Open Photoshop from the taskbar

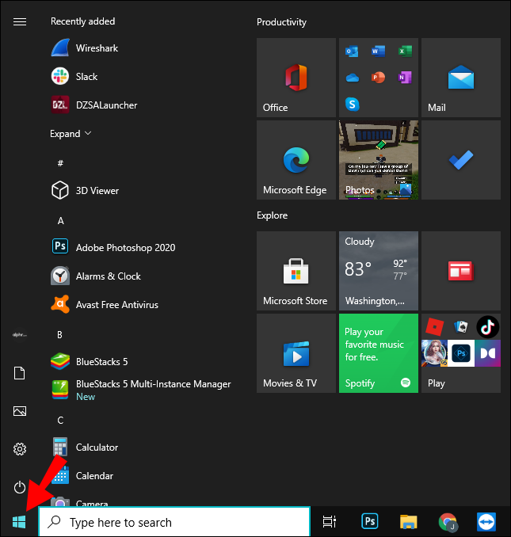369,522
